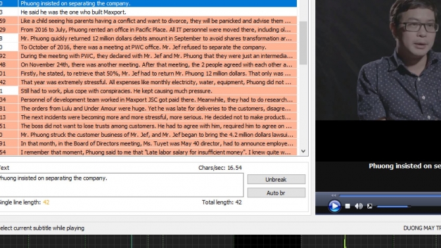Select row 'I remember that moment, Phuong said to me'
The image size is (441, 248).
(148, 151)
